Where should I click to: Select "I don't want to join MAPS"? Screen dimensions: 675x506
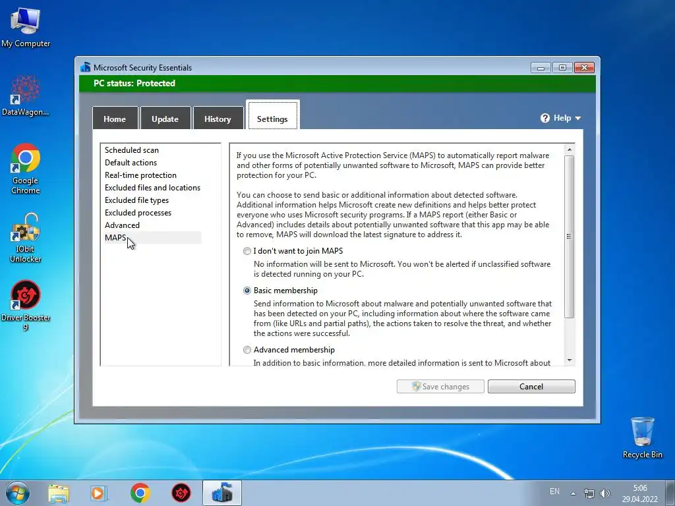[x=247, y=251]
